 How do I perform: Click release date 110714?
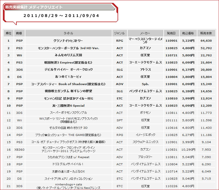(171, 172)
